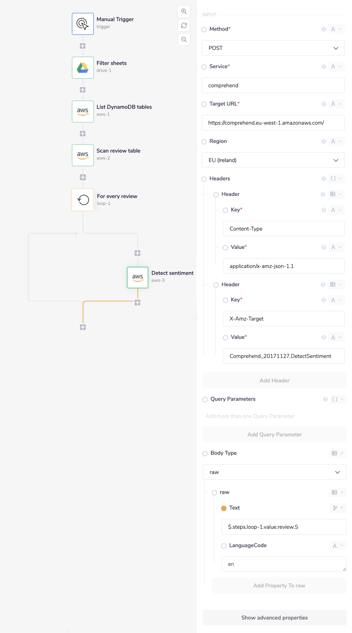Toggle the circle next to LanguageCode
The width and height of the screenshot is (352, 633).
[x=224, y=546]
